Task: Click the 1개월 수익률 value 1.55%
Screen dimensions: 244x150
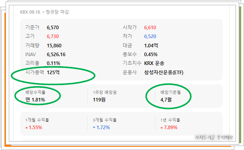Action: pyautogui.click(x=35, y=128)
